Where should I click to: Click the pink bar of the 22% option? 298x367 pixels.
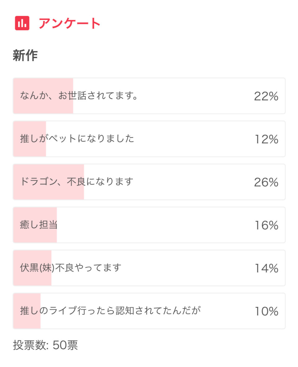[x=43, y=96]
